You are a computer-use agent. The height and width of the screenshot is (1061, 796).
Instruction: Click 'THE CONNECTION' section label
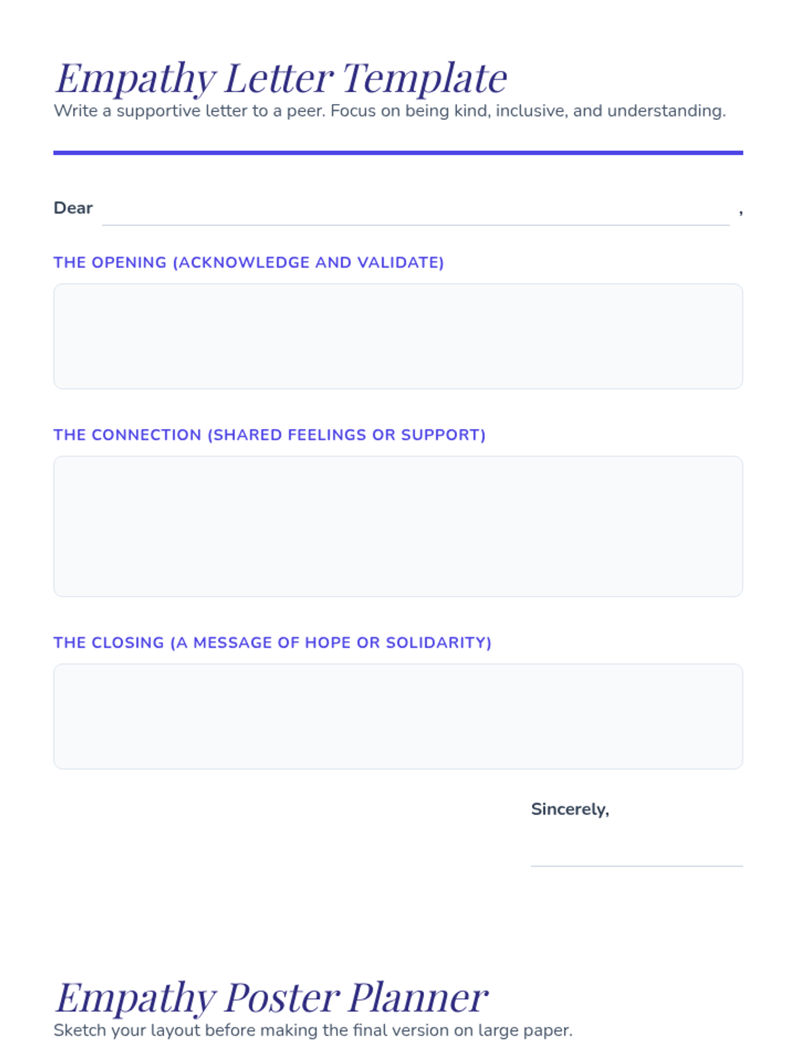coord(127,435)
